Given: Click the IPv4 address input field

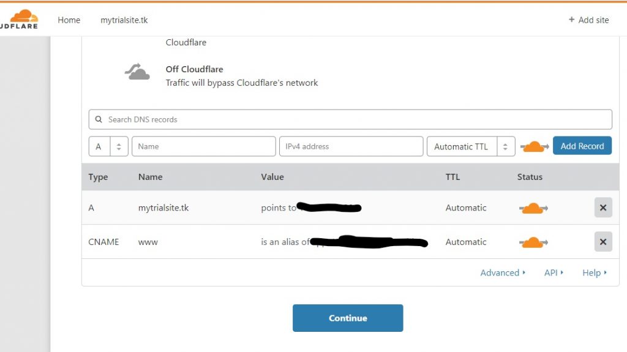Looking at the screenshot, I should click(x=351, y=146).
